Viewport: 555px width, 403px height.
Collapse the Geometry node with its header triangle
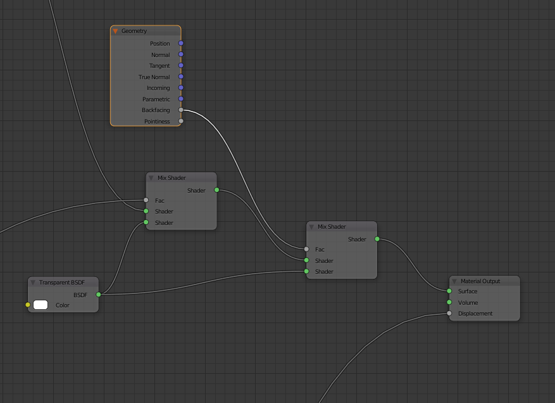[x=115, y=30]
